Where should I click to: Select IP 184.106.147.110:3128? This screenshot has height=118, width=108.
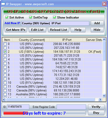click(66, 60)
